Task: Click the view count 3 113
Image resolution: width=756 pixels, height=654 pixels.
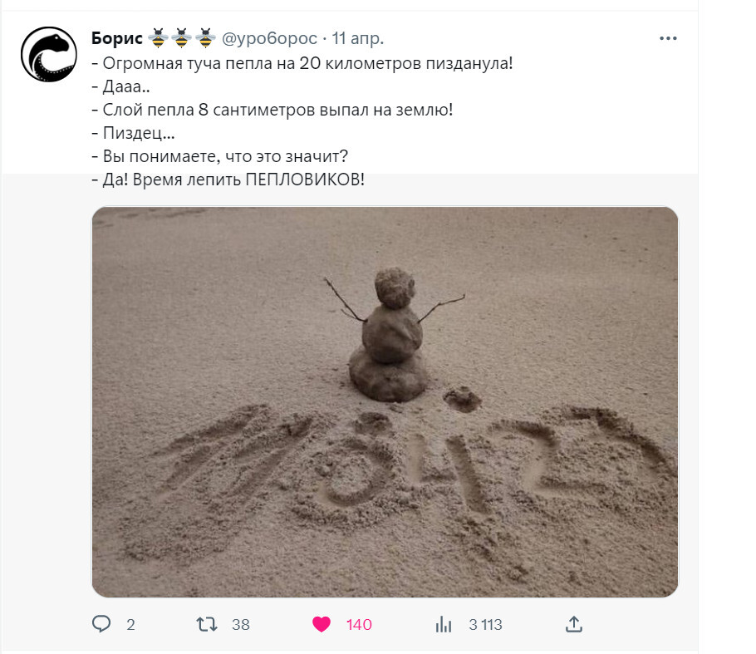Action: pos(485,625)
